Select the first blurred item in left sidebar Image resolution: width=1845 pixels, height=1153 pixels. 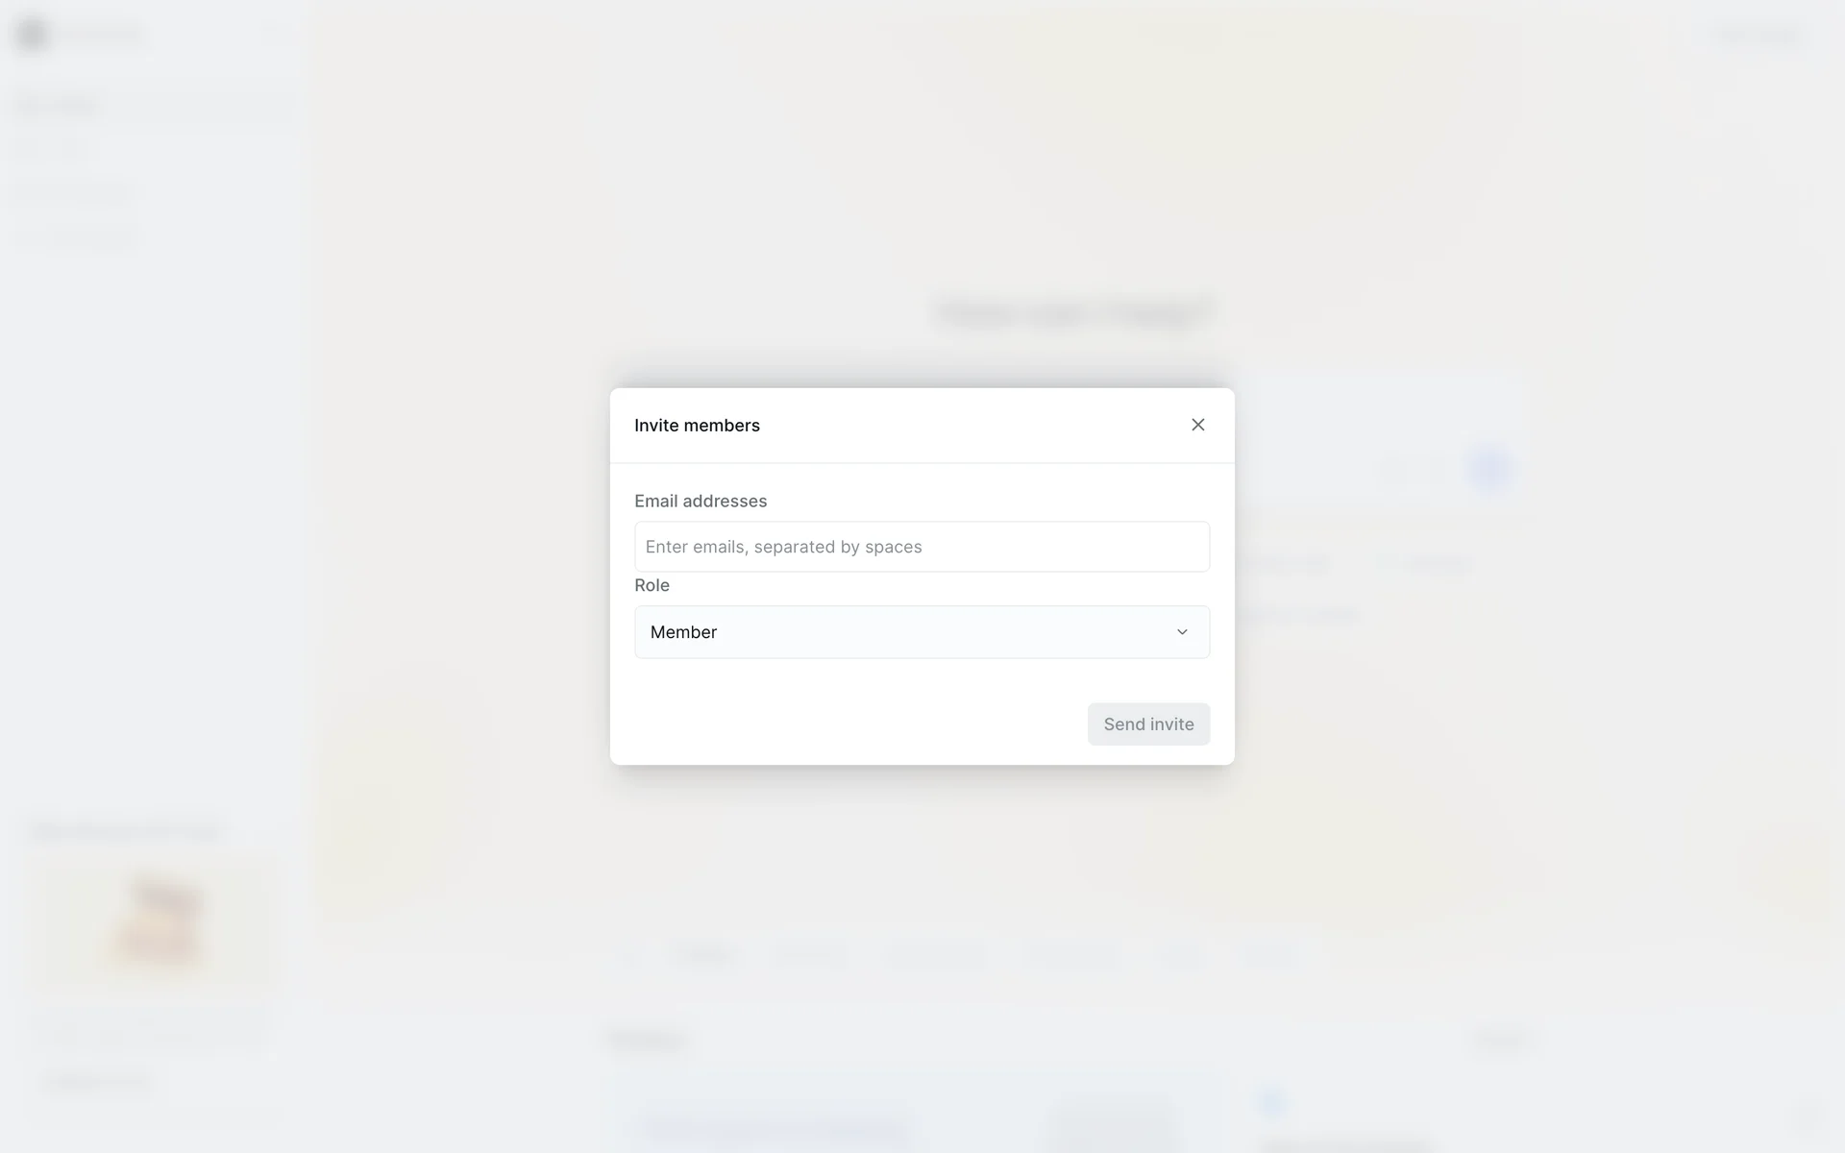coord(58,106)
